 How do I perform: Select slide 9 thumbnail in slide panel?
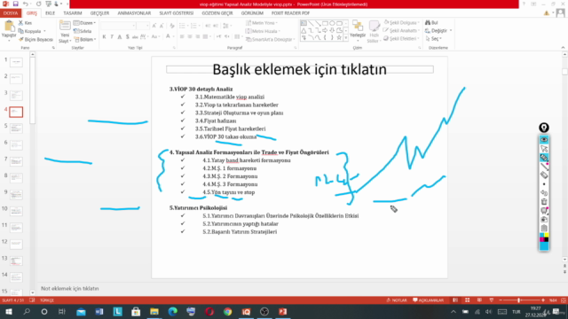[x=16, y=195]
